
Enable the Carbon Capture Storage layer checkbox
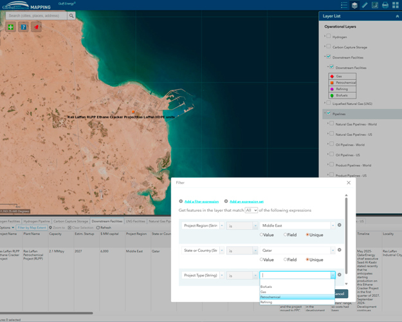coord(329,46)
